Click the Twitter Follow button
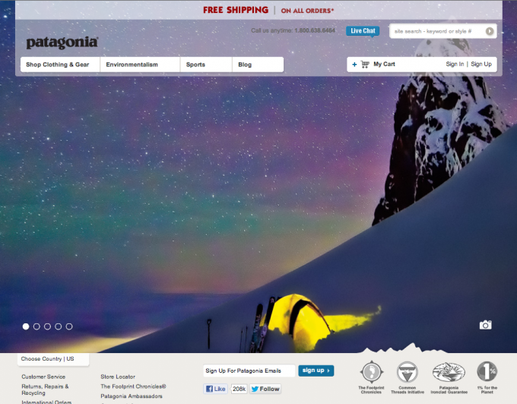Viewport: 517px width, 404px height. (265, 389)
